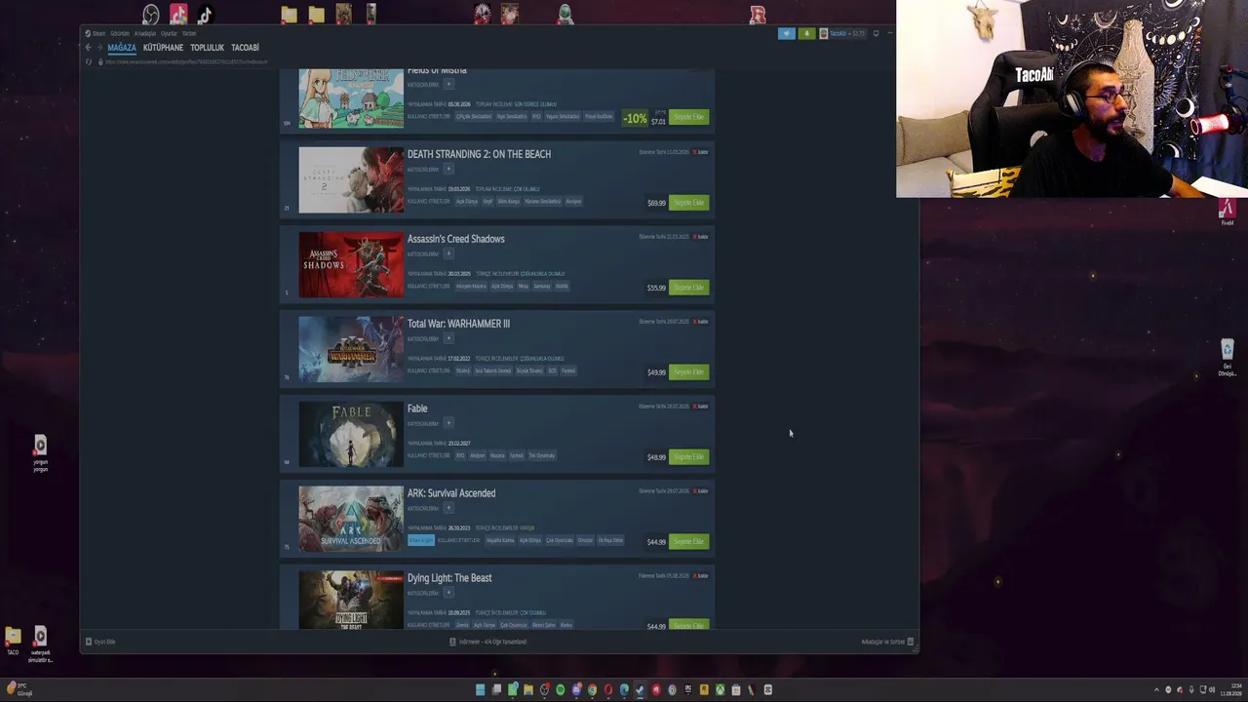The image size is (1248, 702).
Task: Open the Arkadaşlar menu
Action: coord(145,33)
